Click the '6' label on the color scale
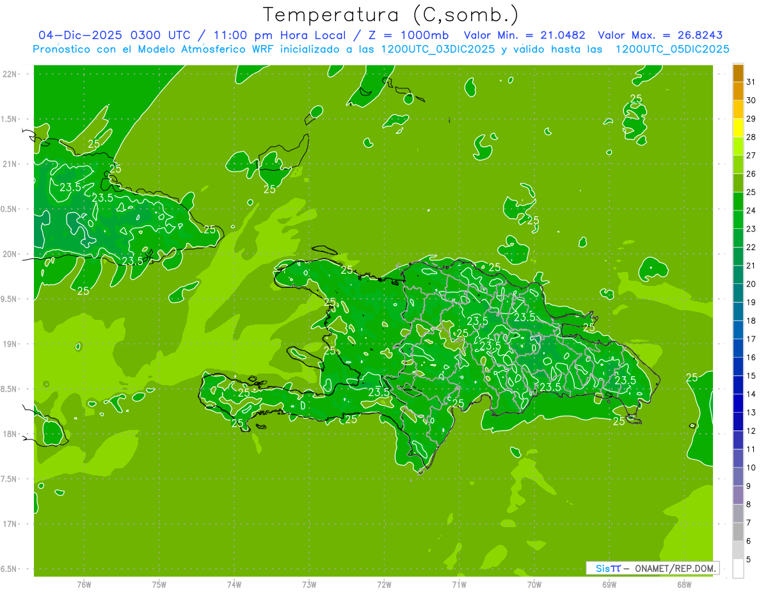The image size is (768, 593). pyautogui.click(x=749, y=541)
